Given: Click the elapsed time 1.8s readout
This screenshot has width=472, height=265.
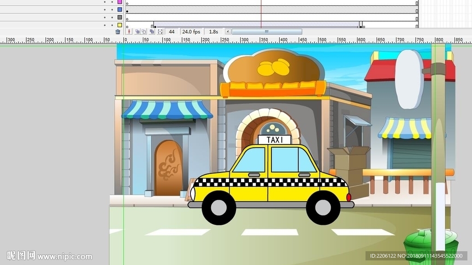Looking at the screenshot, I should pos(213,32).
